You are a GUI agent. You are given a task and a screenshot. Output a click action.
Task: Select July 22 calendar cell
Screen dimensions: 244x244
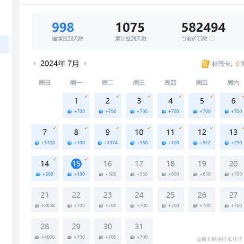76,199
